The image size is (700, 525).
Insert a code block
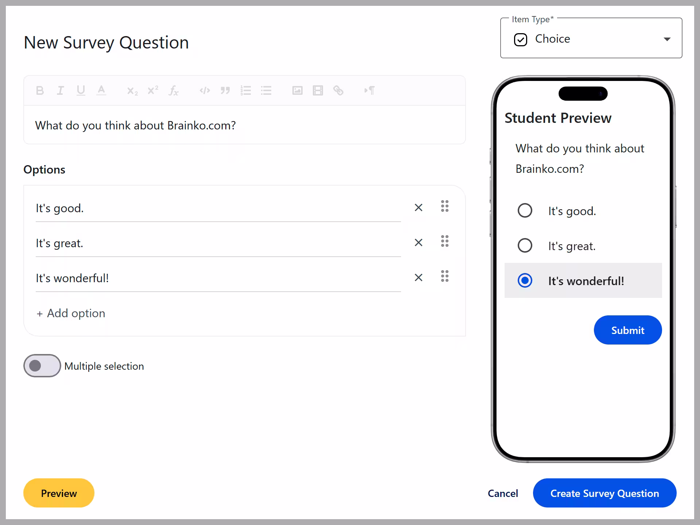tap(205, 90)
